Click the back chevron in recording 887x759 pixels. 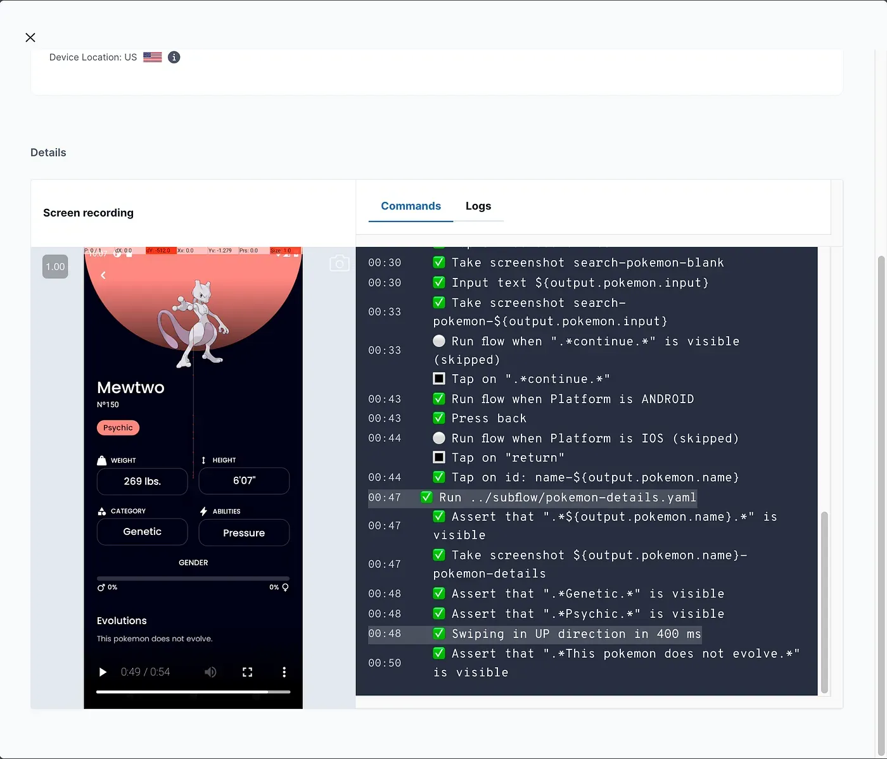point(103,275)
